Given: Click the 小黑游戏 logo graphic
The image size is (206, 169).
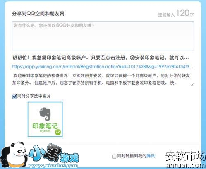Looking at the screenshot, I should (54, 154).
